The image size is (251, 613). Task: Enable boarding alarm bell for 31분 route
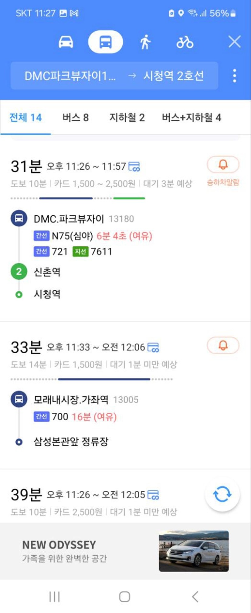[223, 164]
